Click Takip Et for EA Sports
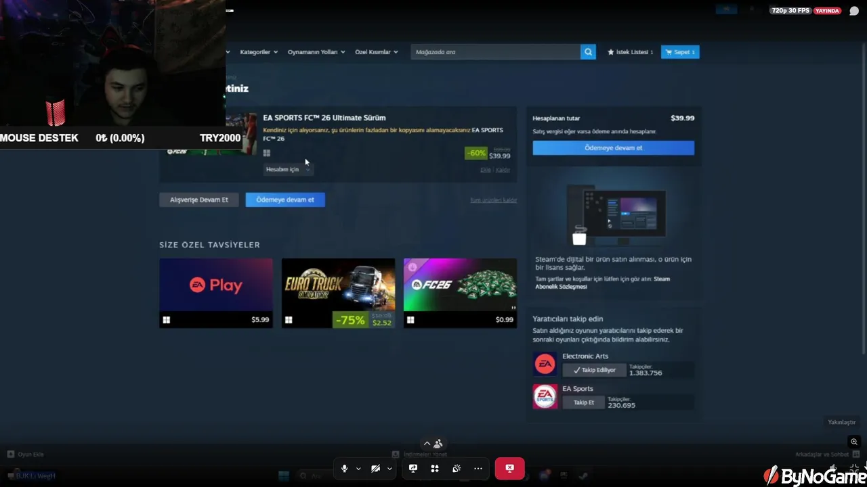This screenshot has width=867, height=487. (x=583, y=402)
